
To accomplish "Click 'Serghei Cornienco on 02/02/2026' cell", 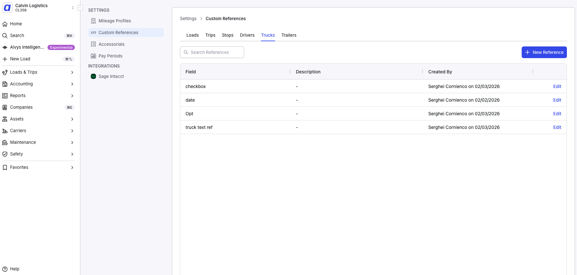I will [x=464, y=100].
